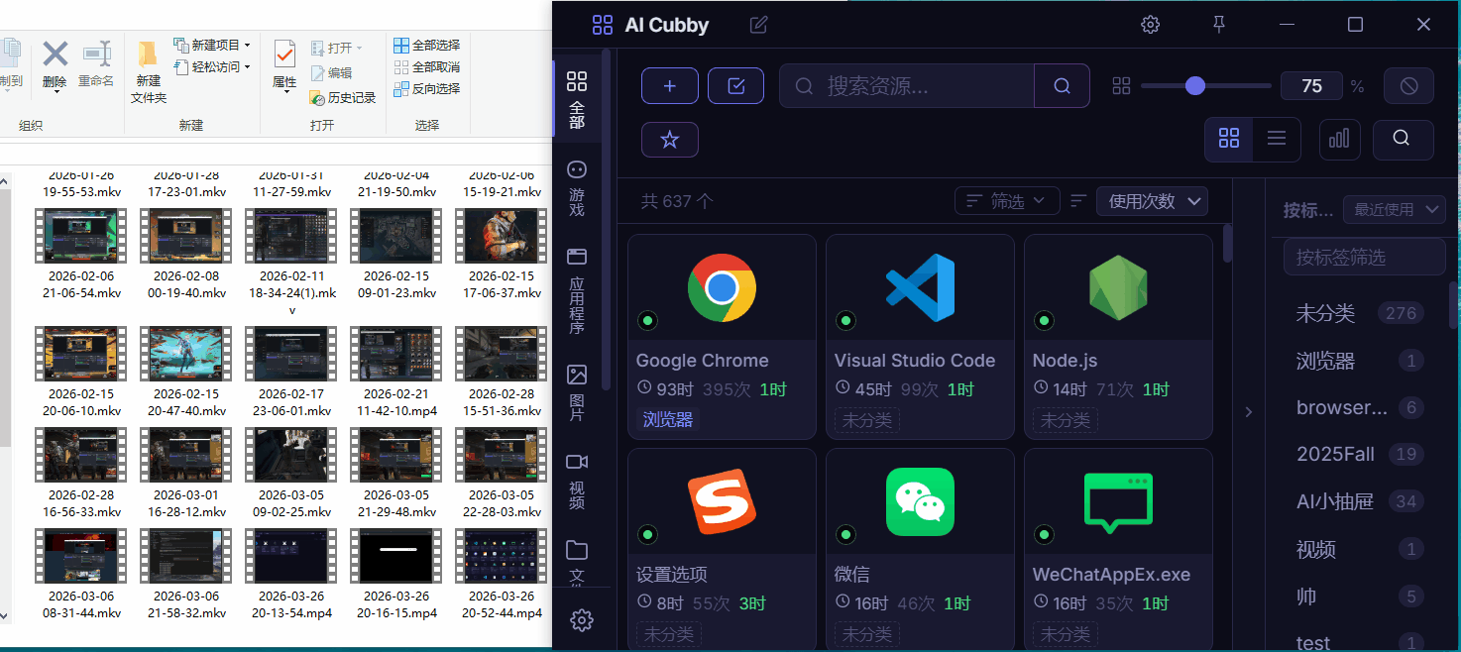Select the 应用程序 sidebar category
This screenshot has width=1461, height=652.
pyautogui.click(x=577, y=290)
